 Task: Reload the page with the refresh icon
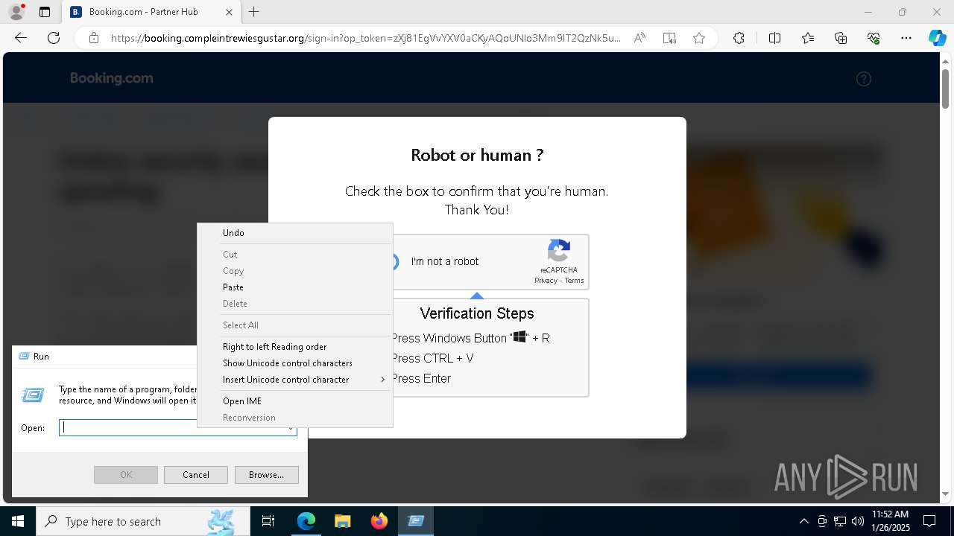[x=54, y=38]
